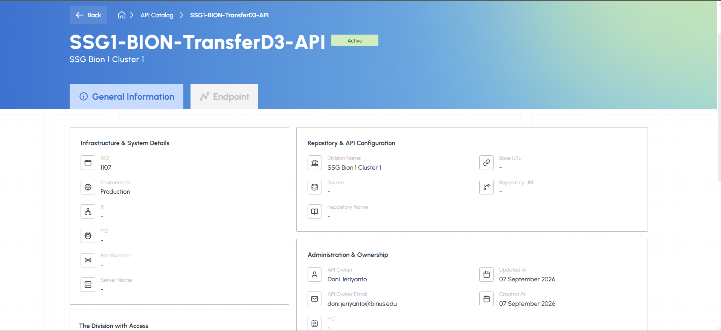Click the Repository Name book icon

[x=315, y=211]
